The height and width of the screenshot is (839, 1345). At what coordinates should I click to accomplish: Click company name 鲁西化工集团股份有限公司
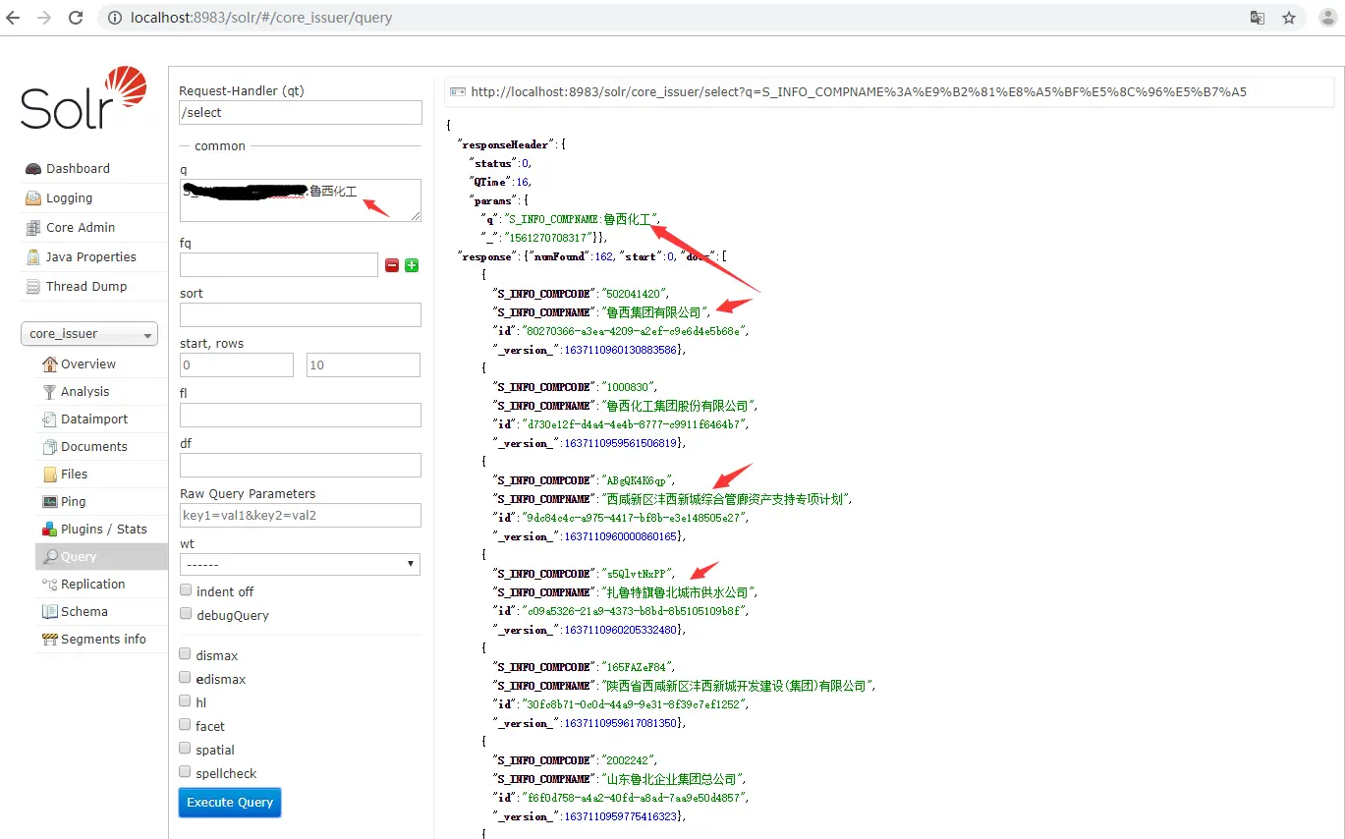tap(679, 406)
